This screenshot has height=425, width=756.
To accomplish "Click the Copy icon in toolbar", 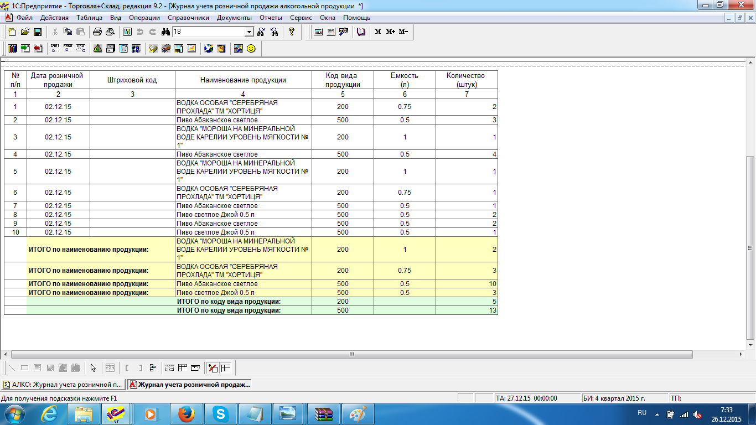I will [x=68, y=32].
